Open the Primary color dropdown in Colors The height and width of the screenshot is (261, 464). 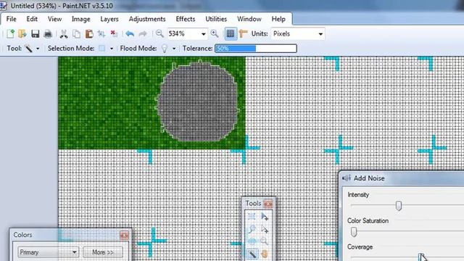click(48, 252)
